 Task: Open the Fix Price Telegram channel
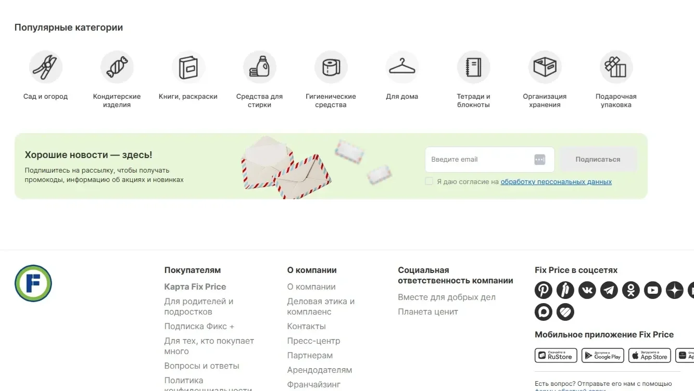pyautogui.click(x=609, y=290)
